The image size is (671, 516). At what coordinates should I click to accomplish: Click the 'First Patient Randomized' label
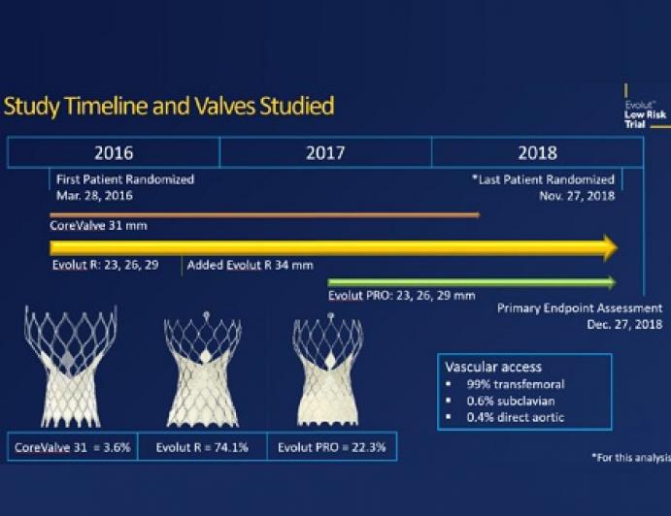(x=125, y=179)
